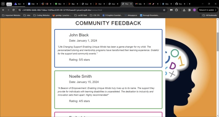This screenshot has width=219, height=117.
Task: Go back to the previous page
Action: [x=3, y=10]
